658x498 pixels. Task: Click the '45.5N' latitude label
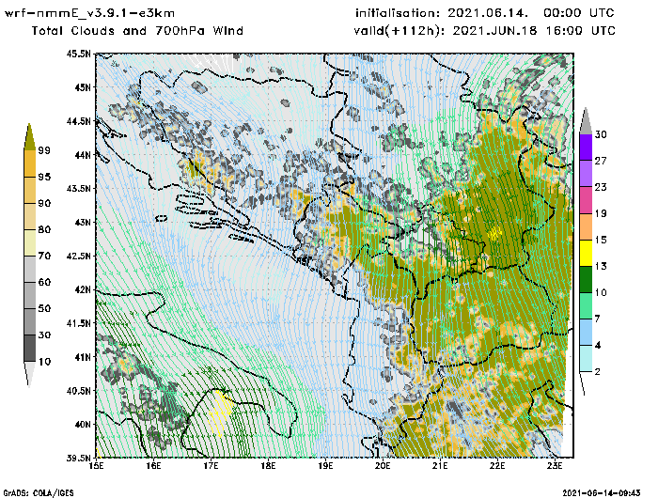pos(78,54)
